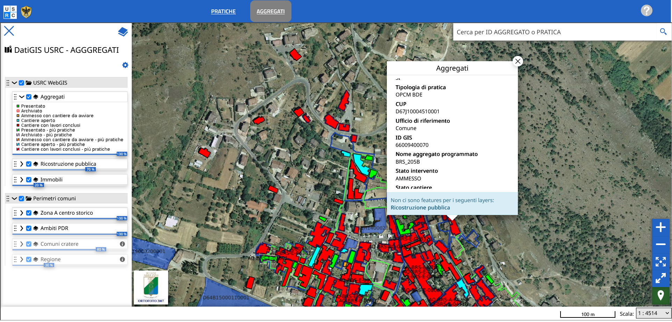The height and width of the screenshot is (322, 672).
Task: Click info icon for Comuni cratere
Action: pyautogui.click(x=122, y=244)
